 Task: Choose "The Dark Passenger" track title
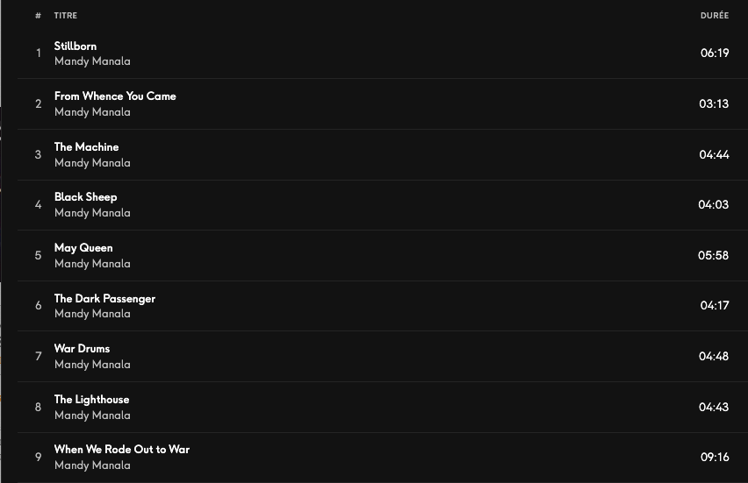[104, 298]
